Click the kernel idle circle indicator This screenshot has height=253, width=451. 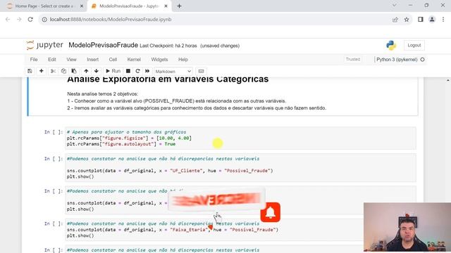[423, 60]
